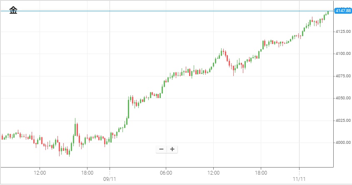
Task: Select the 4025.00 level on price axis
Action: [342, 121]
